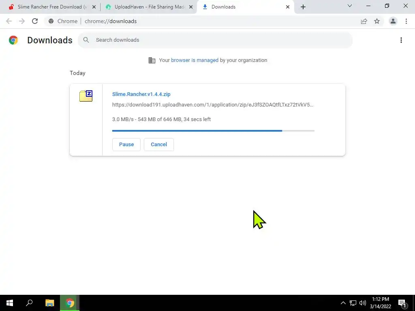Click the uploadhaven download source URL
This screenshot has width=415, height=311.
[213, 105]
